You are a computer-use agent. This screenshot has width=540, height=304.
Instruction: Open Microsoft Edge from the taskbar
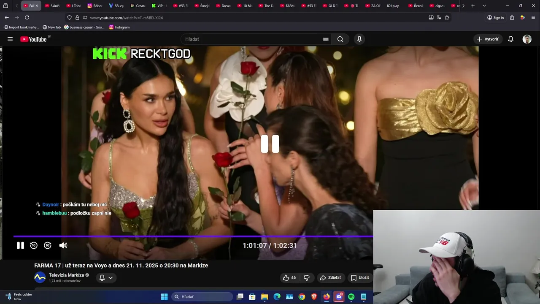[x=277, y=297]
